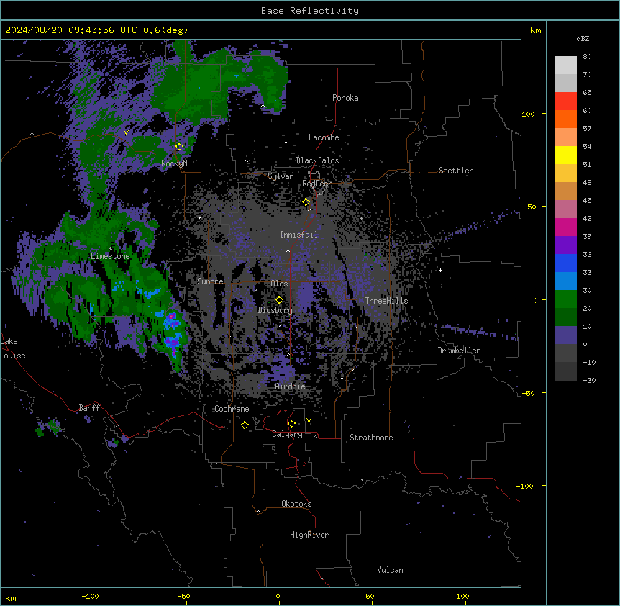Viewport: 620px width, 606px height.
Task: Click the -100 tick on the bottom axis
Action: pos(90,596)
